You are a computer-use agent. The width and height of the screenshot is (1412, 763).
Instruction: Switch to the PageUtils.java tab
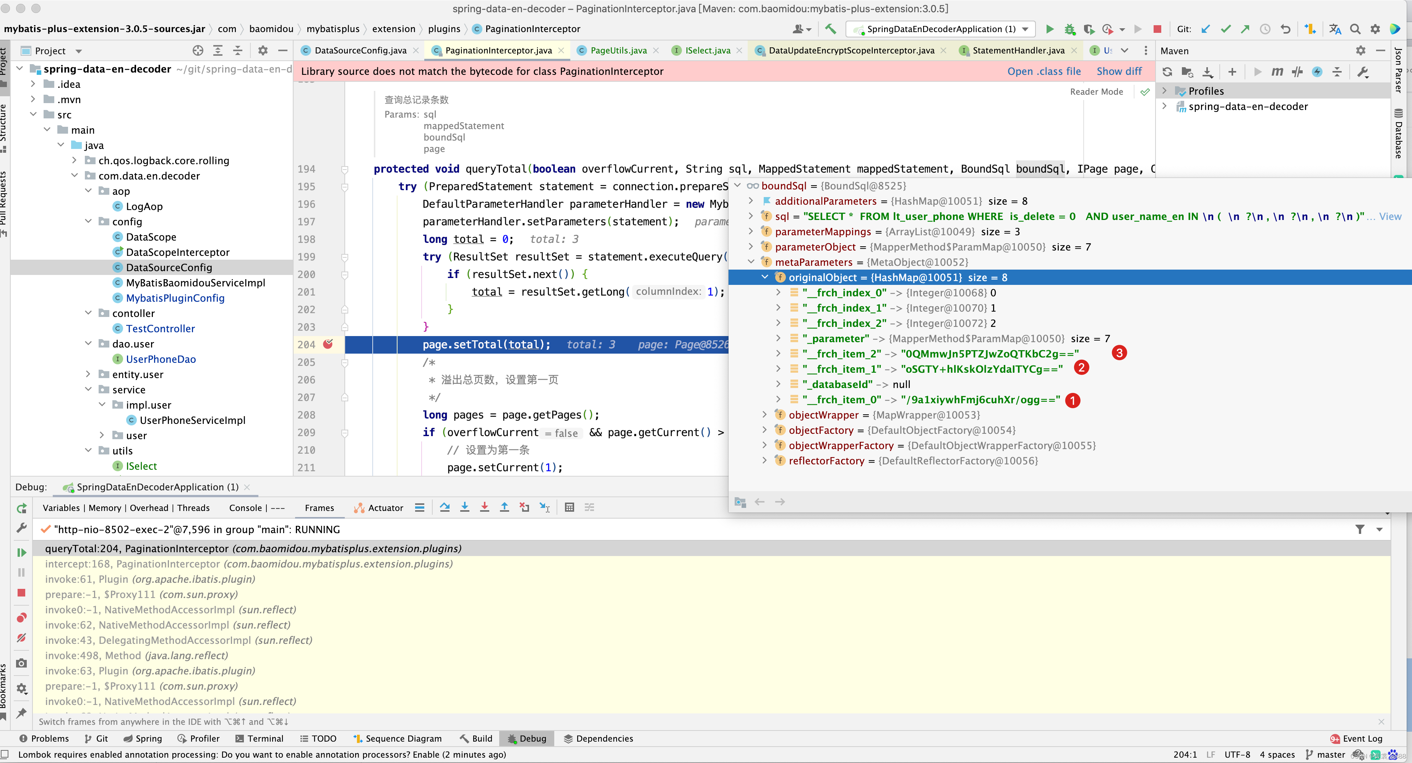tap(618, 50)
